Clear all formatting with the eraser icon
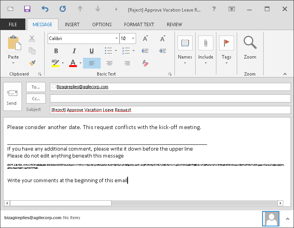The image size is (294, 228). (145, 63)
